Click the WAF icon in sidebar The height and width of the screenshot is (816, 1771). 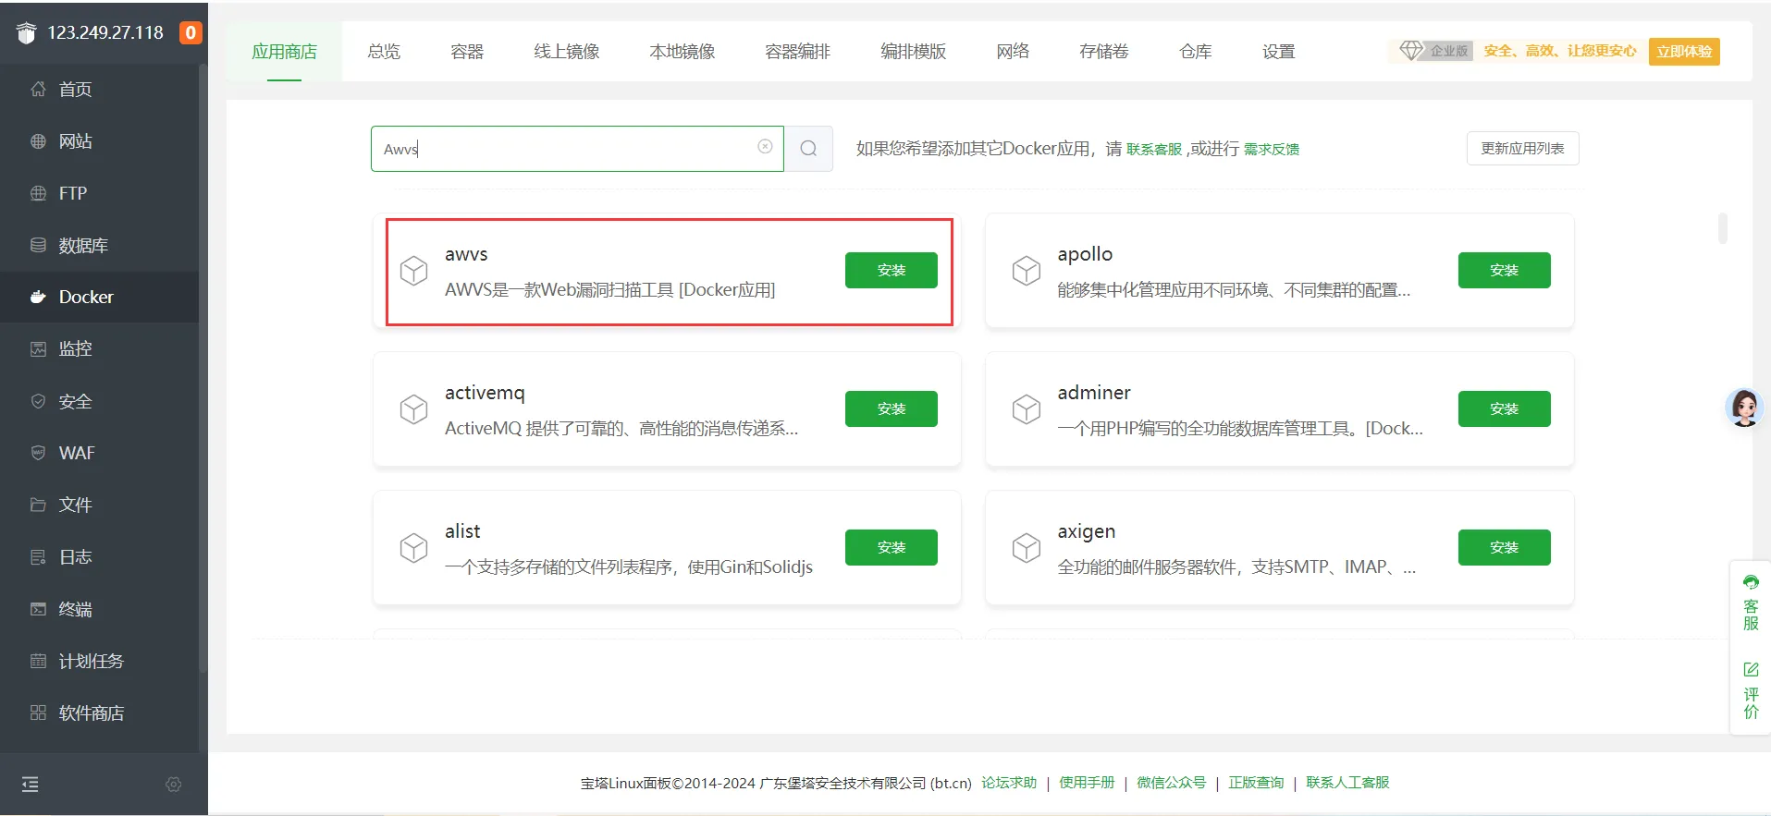(x=38, y=453)
